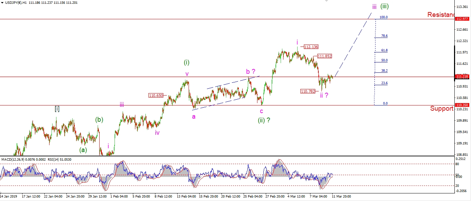
Task: Open the USDJPY chart symbol dropdown arrow
Action: click(2, 3)
